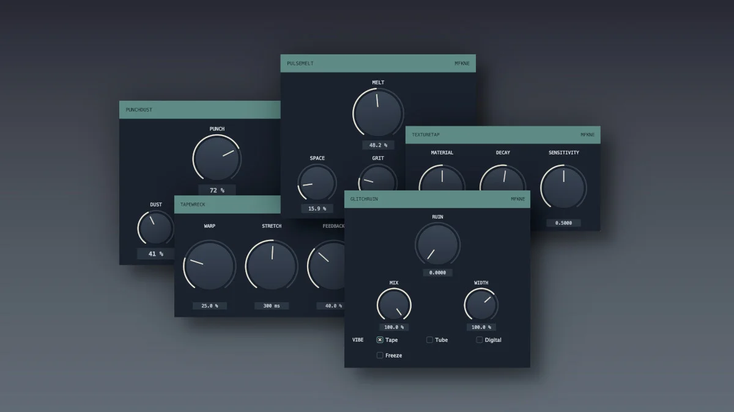This screenshot has height=412, width=734.
Task: Click the PUNCHDUST title text
Action: point(139,110)
